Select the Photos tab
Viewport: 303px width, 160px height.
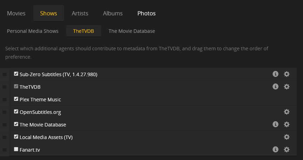146,13
